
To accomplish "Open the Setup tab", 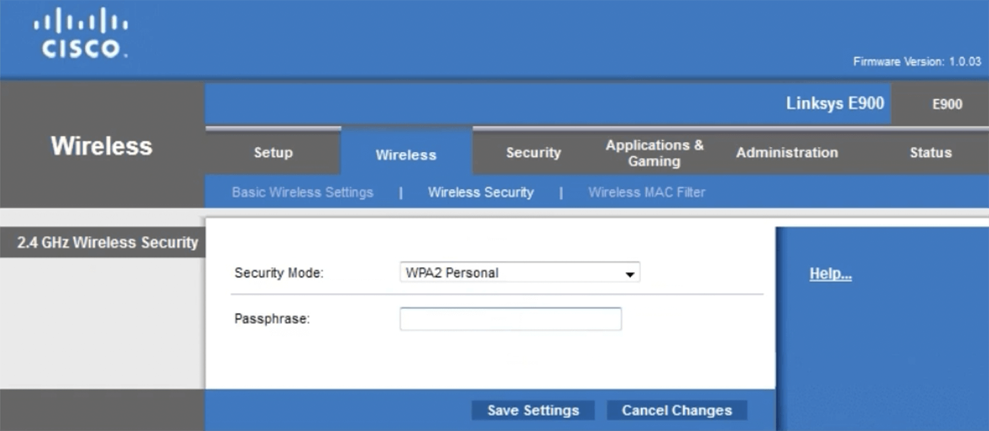I will [x=273, y=153].
